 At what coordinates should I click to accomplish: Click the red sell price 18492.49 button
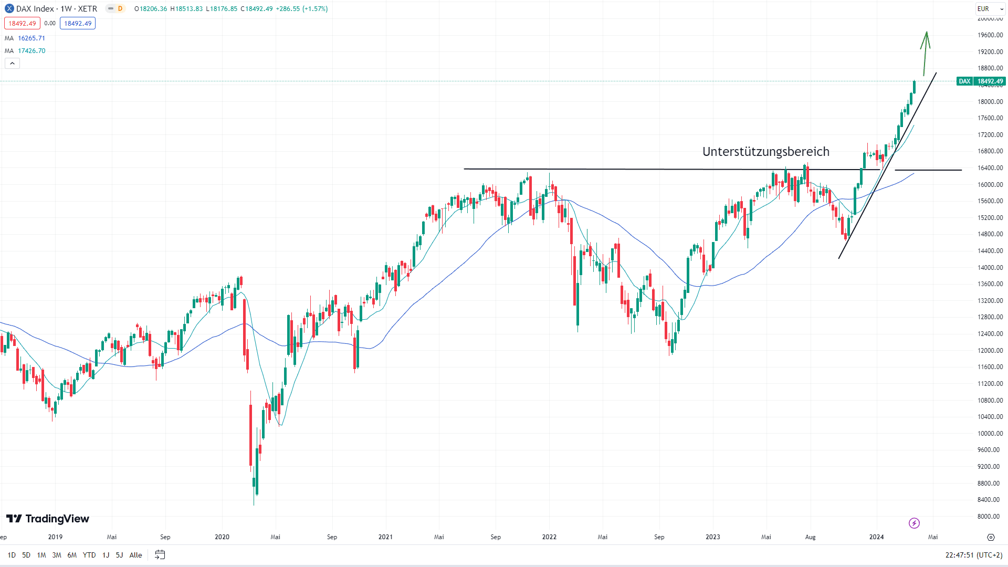22,23
